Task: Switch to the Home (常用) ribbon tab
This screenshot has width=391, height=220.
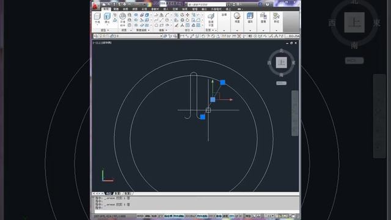Action: [106, 9]
